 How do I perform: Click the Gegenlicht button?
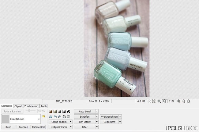(109, 122)
